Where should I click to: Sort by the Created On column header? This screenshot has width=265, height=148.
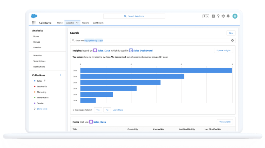click(x=159, y=129)
